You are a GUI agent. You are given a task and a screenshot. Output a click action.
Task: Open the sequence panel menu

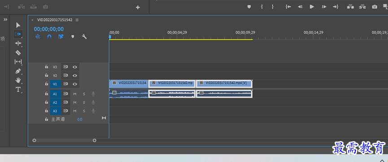pos(77,20)
